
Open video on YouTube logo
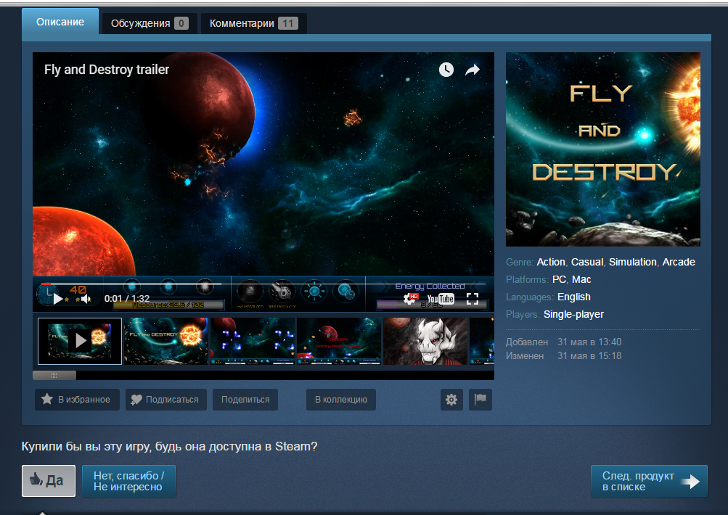click(x=441, y=299)
